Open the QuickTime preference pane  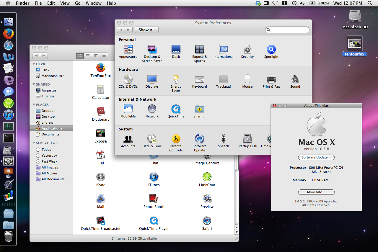[x=176, y=109]
